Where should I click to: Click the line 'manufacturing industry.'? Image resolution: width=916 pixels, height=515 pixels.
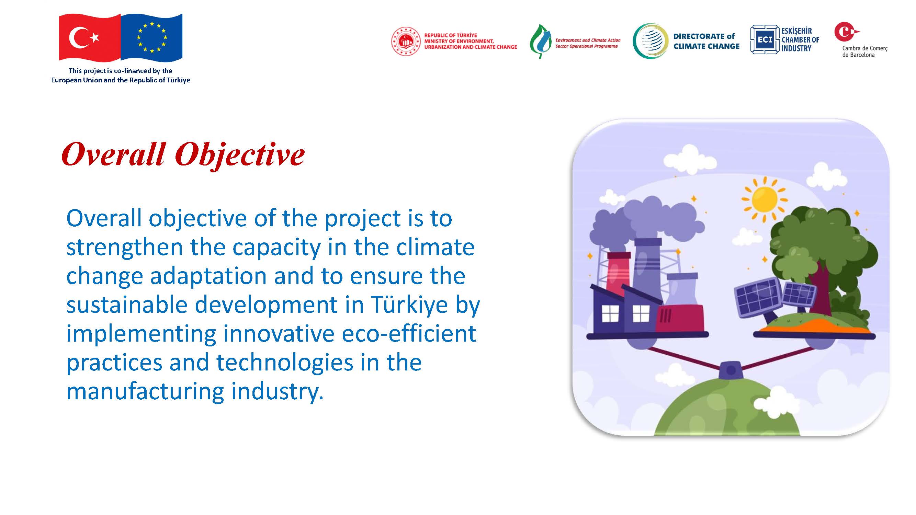click(195, 392)
